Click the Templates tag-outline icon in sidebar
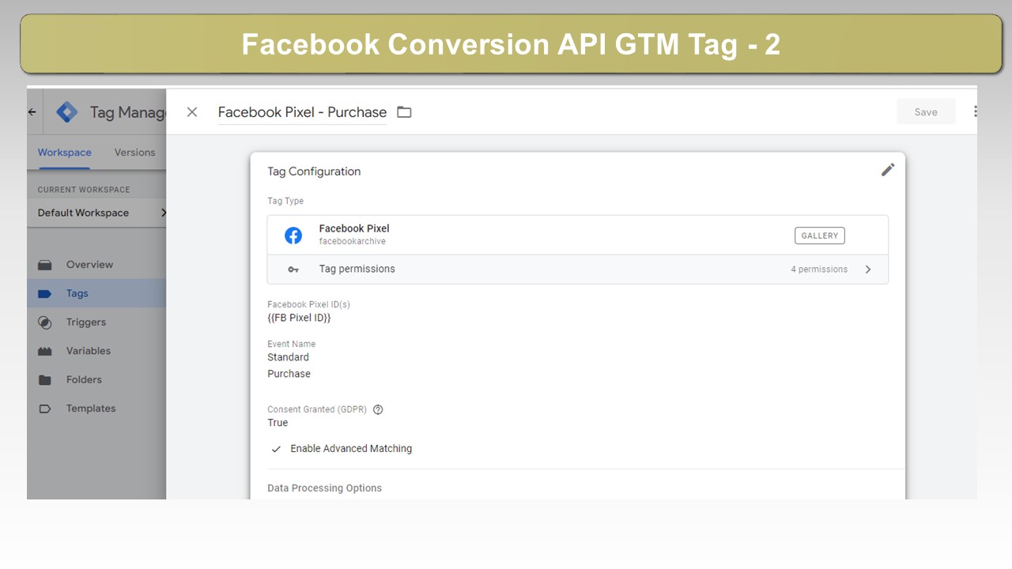The image size is (1012, 569). 45,409
